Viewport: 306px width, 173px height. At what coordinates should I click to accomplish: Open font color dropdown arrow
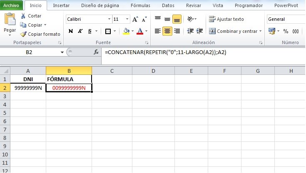tap(147, 31)
